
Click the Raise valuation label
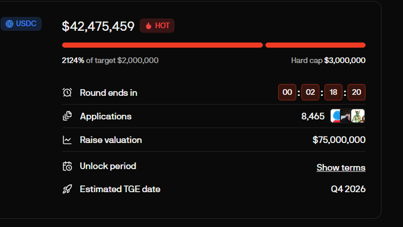pyautogui.click(x=111, y=140)
